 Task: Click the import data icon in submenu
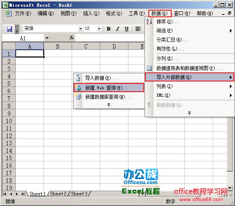pyautogui.click(x=78, y=78)
